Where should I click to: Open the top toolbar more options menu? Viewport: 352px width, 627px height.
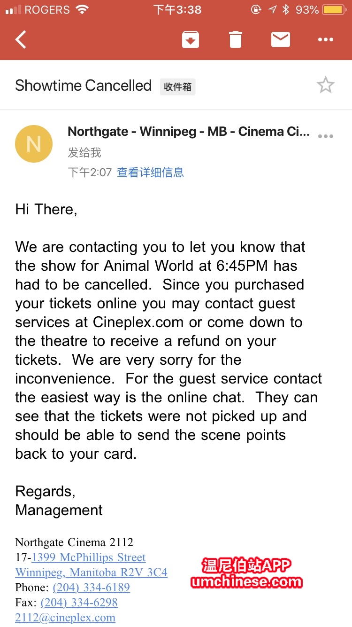[326, 40]
